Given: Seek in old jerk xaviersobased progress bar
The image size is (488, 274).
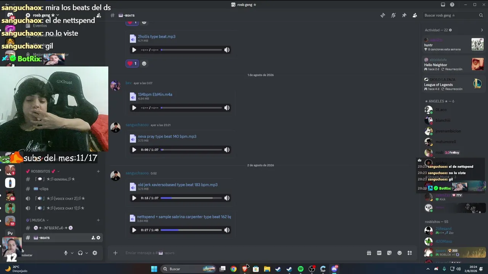Looking at the screenshot, I should pos(191,198).
